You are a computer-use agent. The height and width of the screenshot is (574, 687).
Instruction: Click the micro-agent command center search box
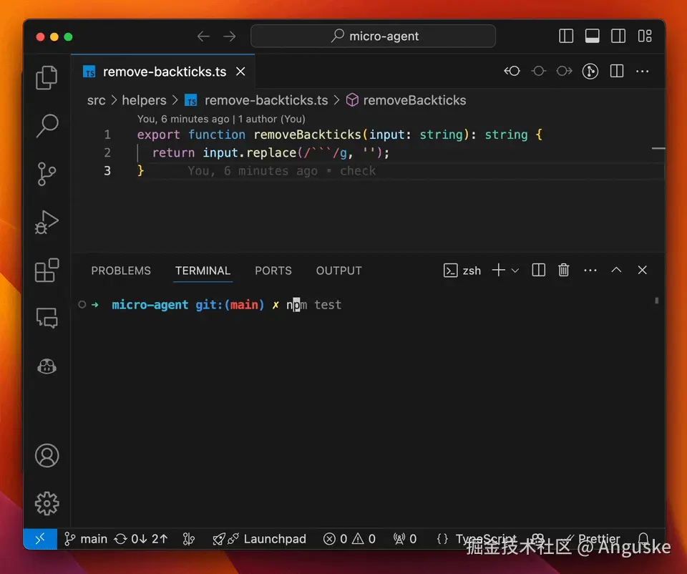pos(373,36)
